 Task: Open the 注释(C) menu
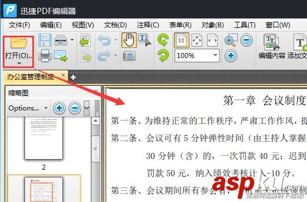pos(148,25)
